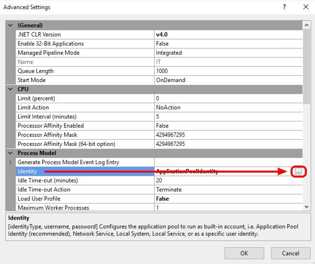Collapse the CPU section

coord(11,89)
